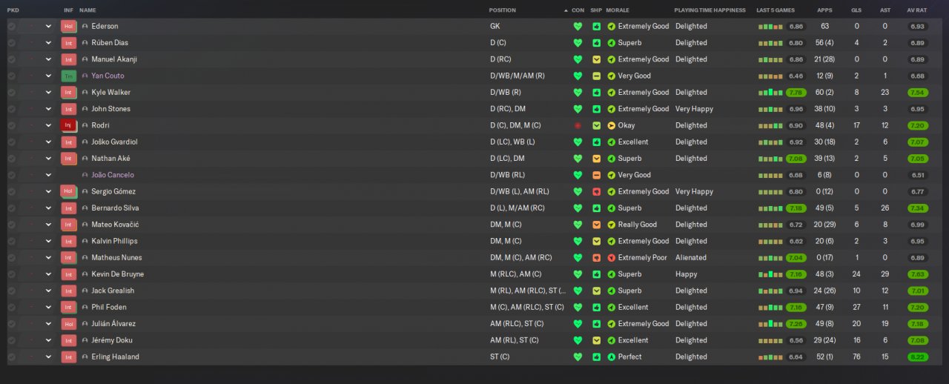The height and width of the screenshot is (384, 949).
Task: Click person icon beside John Stones
Action: (85, 109)
